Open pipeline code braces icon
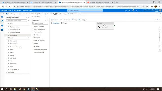 [x=154, y=20]
